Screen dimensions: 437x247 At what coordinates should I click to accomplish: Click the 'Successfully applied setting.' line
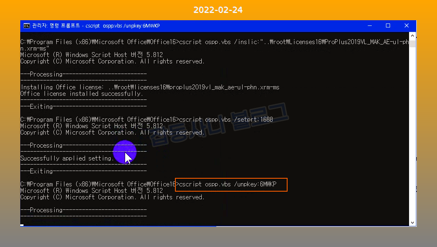[67, 158]
